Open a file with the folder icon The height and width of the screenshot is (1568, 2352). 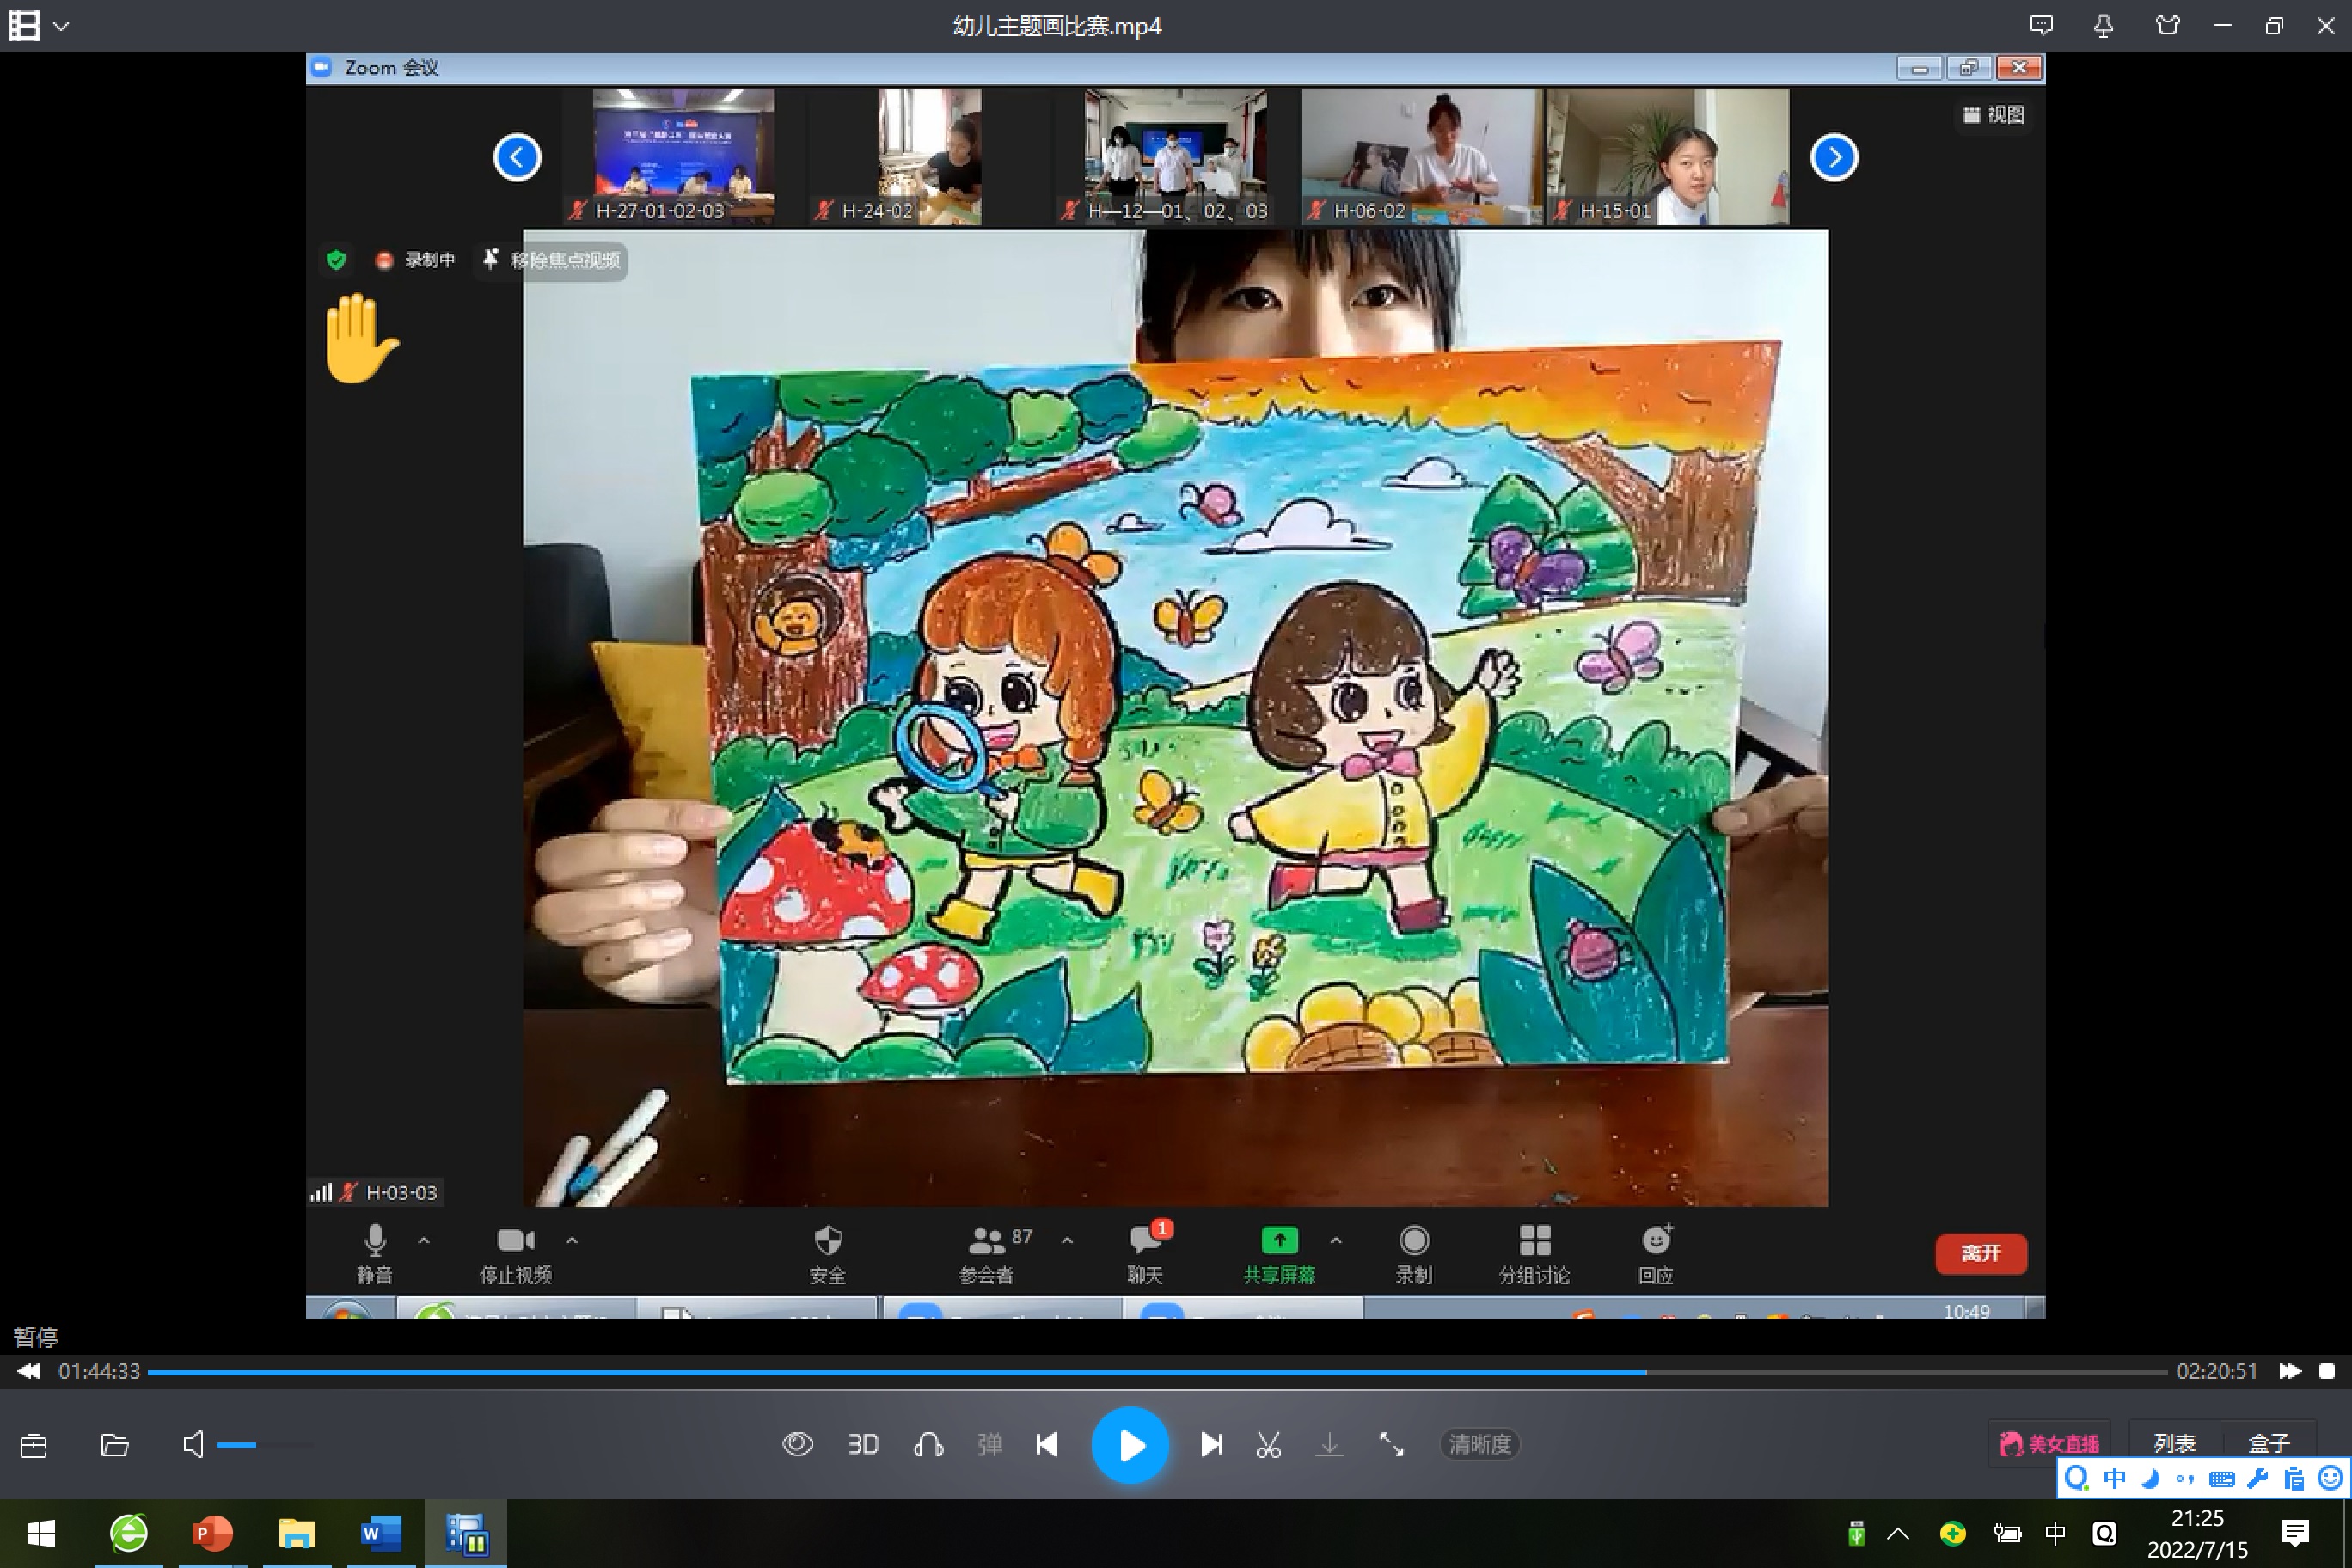tap(115, 1445)
